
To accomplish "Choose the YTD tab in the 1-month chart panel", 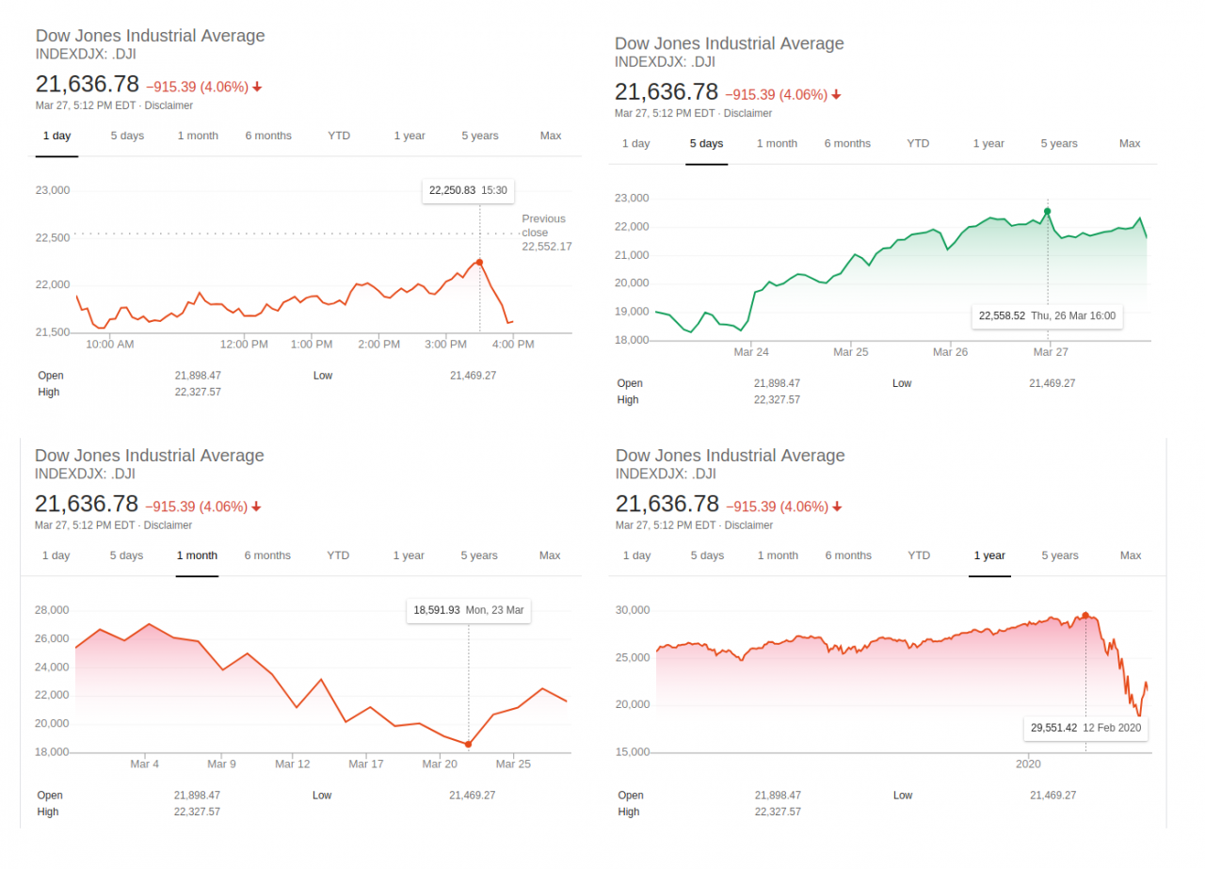I will point(338,555).
